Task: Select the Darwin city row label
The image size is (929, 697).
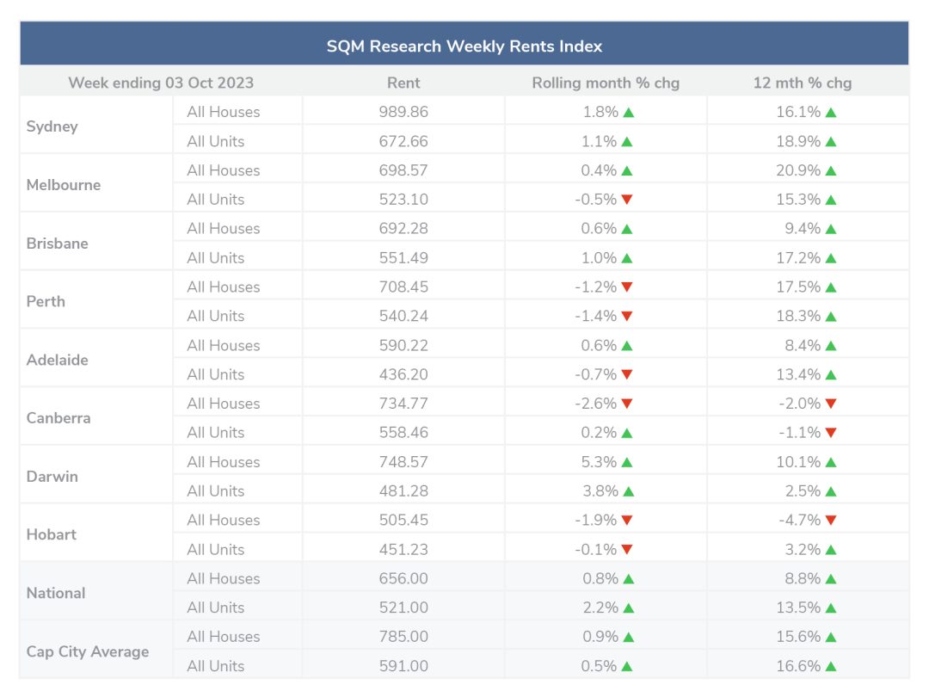Action: [52, 477]
